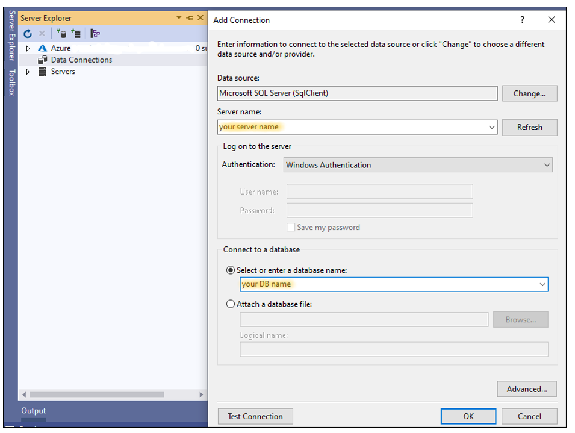575x433 pixels.
Task: Click the Refresh icon in Server Explorer toolbar
Action: (28, 34)
